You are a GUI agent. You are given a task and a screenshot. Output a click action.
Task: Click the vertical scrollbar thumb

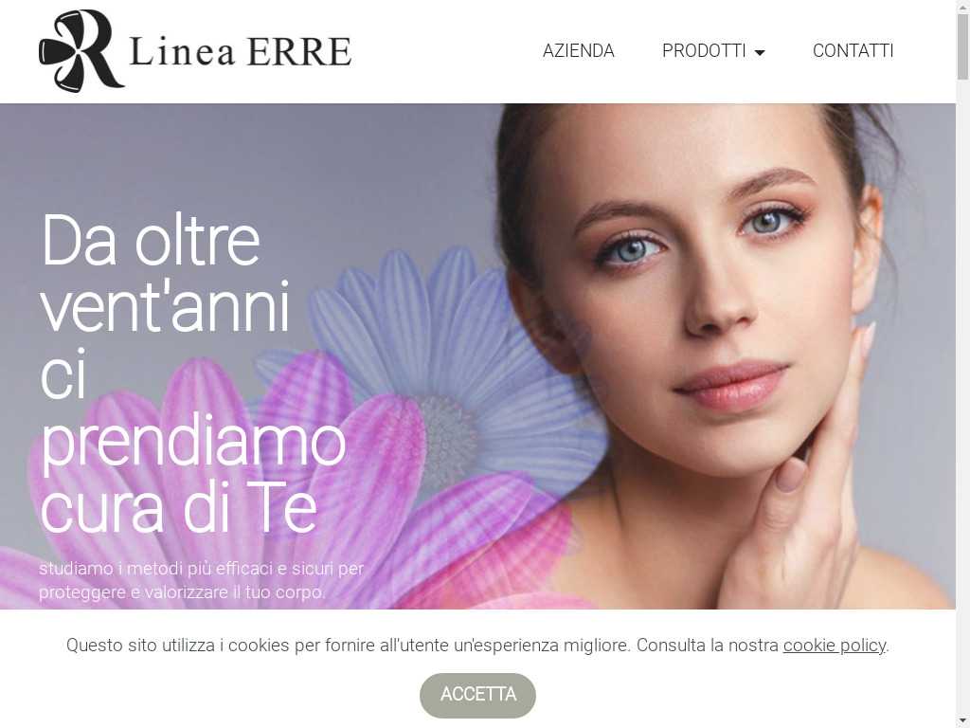point(962,45)
